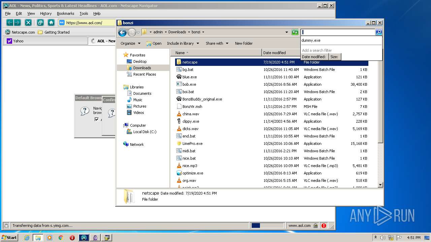Toggle the checkbox in Default Browser dialog
The height and width of the screenshot is (242, 431).
97,119
